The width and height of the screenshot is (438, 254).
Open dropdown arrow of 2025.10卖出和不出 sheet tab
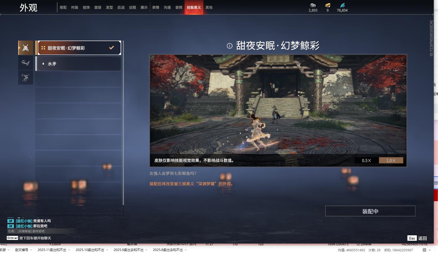pos(107,250)
